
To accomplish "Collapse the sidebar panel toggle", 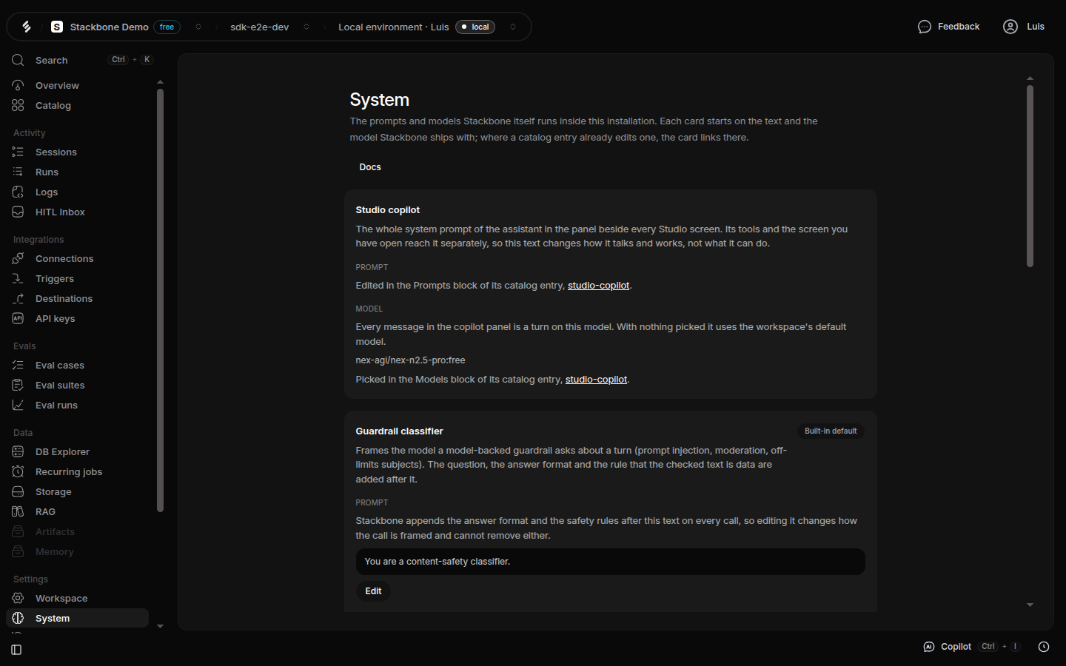I will [x=16, y=650].
